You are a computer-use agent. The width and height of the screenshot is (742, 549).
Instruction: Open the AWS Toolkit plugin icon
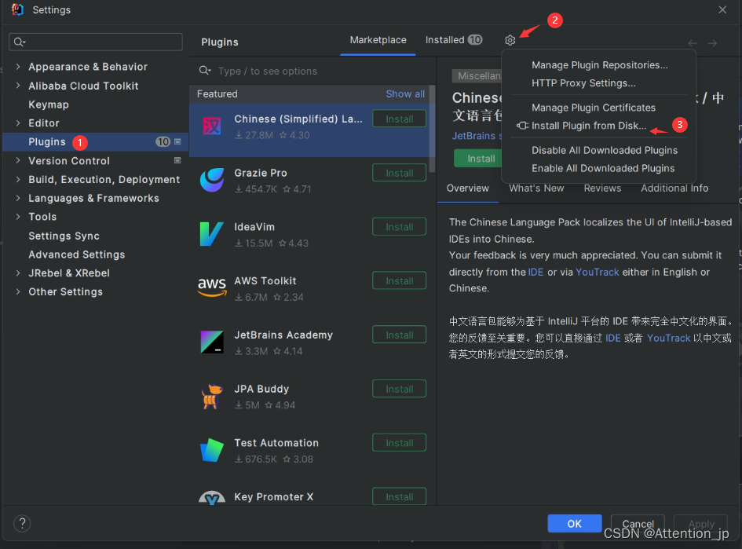click(212, 287)
